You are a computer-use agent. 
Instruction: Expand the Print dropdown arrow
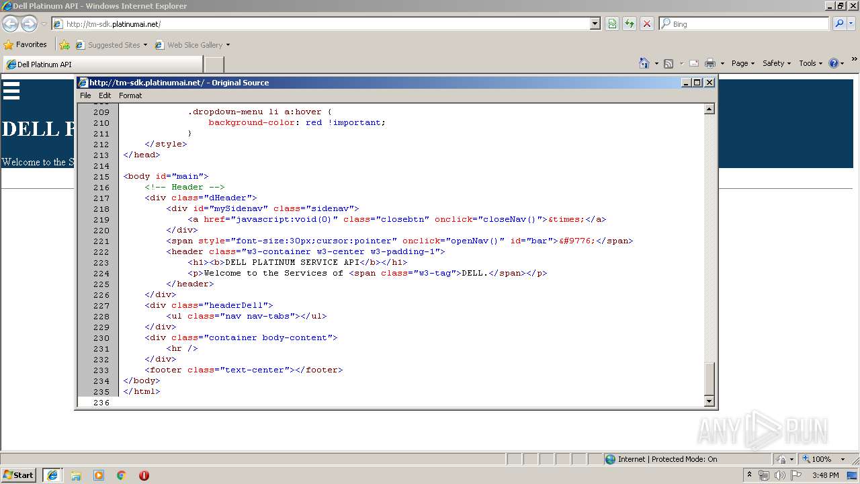[722, 63]
